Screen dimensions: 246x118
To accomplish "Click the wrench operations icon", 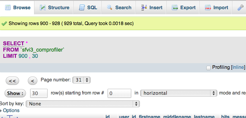I will click(241, 7).
